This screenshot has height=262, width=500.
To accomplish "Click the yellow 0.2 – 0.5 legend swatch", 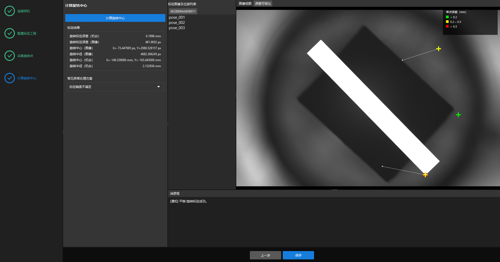I will click(447, 22).
